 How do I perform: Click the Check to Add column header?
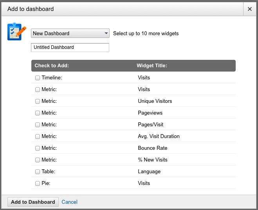point(52,66)
